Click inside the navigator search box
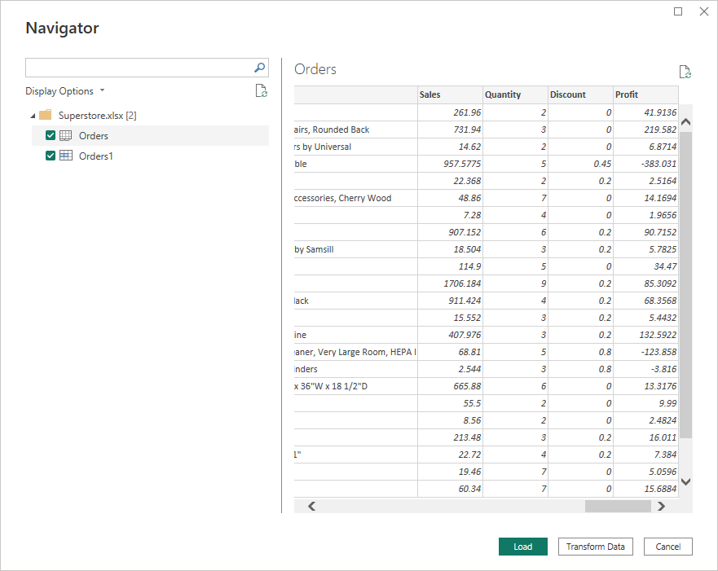Image resolution: width=718 pixels, height=571 pixels. [x=139, y=68]
